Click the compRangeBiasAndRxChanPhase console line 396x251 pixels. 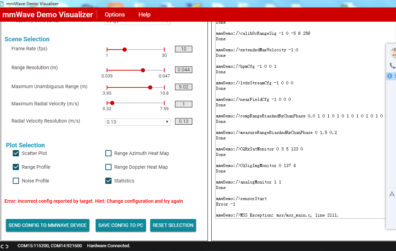tap(301, 116)
